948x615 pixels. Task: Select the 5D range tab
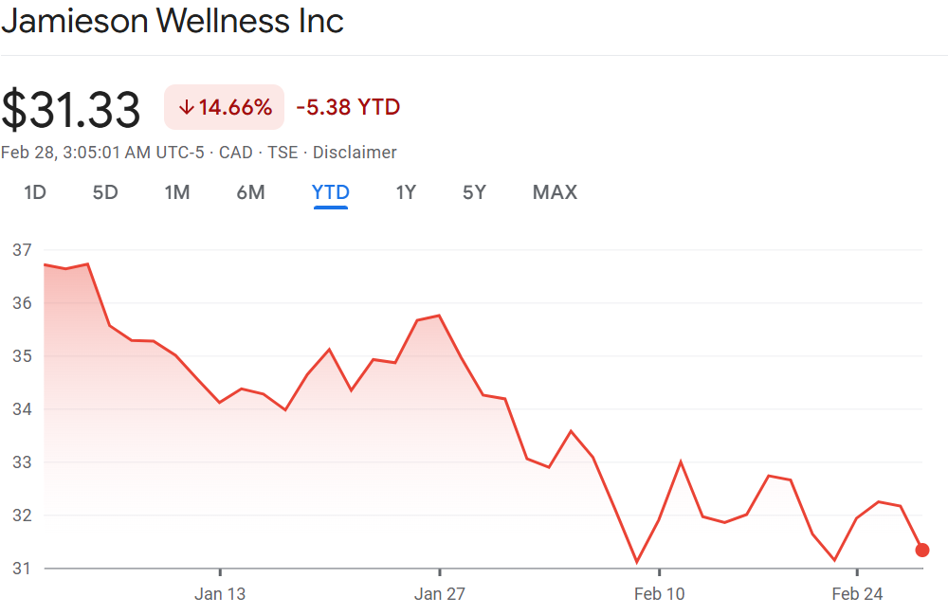pyautogui.click(x=105, y=192)
